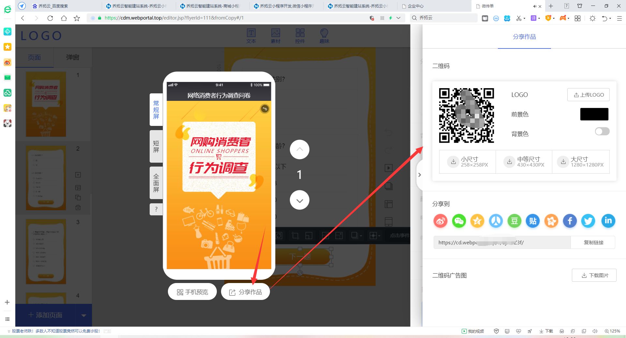Click the back icon in phone preview

point(265,109)
